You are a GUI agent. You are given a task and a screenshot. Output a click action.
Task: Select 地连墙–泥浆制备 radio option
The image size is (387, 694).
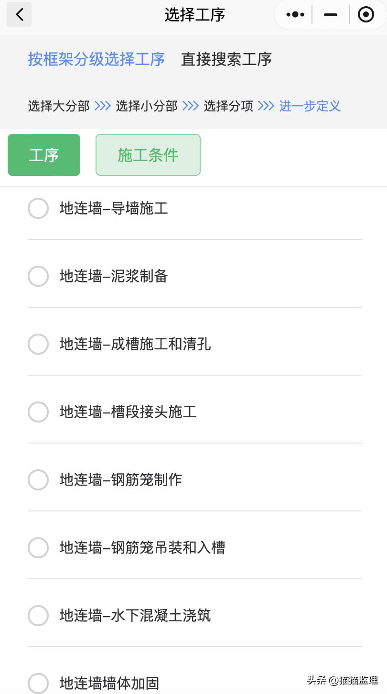[38, 276]
